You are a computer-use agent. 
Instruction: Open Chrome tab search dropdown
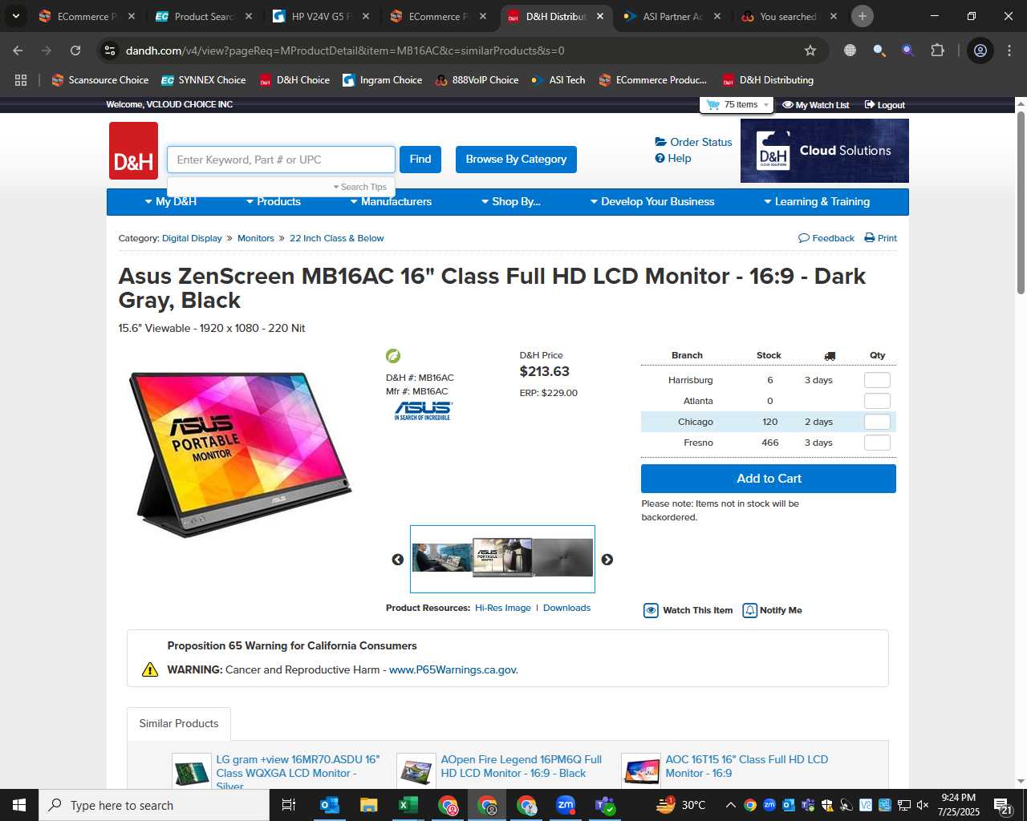[x=15, y=16]
